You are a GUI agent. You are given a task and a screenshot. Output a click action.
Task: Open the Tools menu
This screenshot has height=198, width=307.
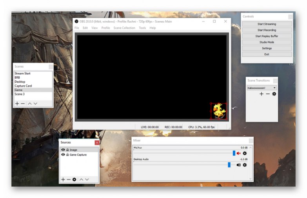[142, 28]
